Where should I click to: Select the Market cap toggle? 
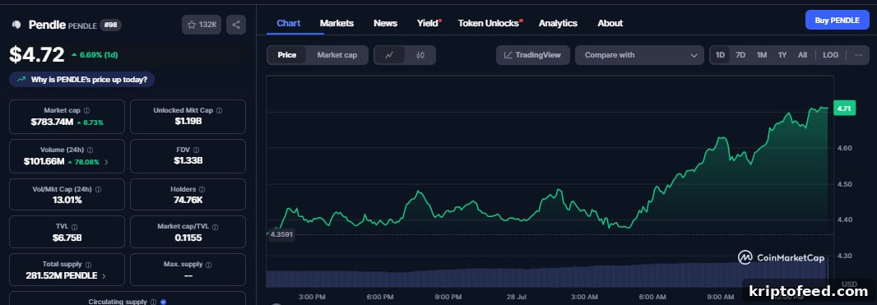tap(337, 55)
